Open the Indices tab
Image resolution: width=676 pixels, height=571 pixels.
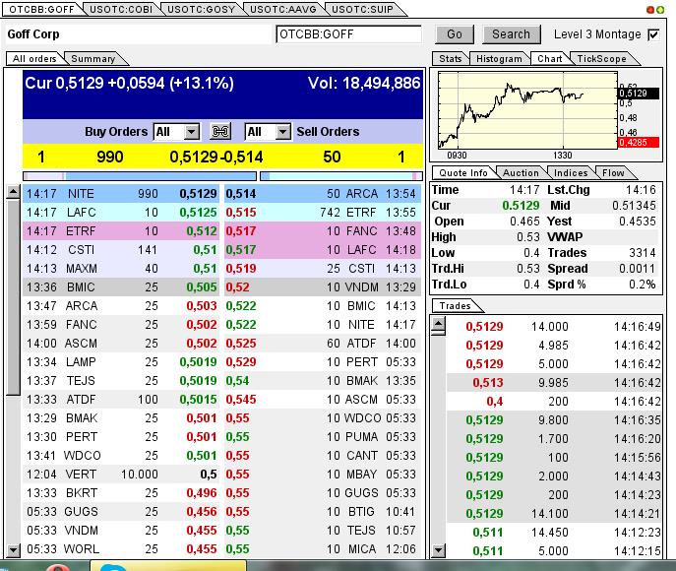571,173
